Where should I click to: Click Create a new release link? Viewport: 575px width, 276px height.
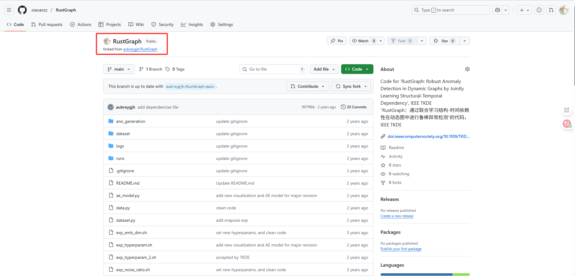coord(397,216)
